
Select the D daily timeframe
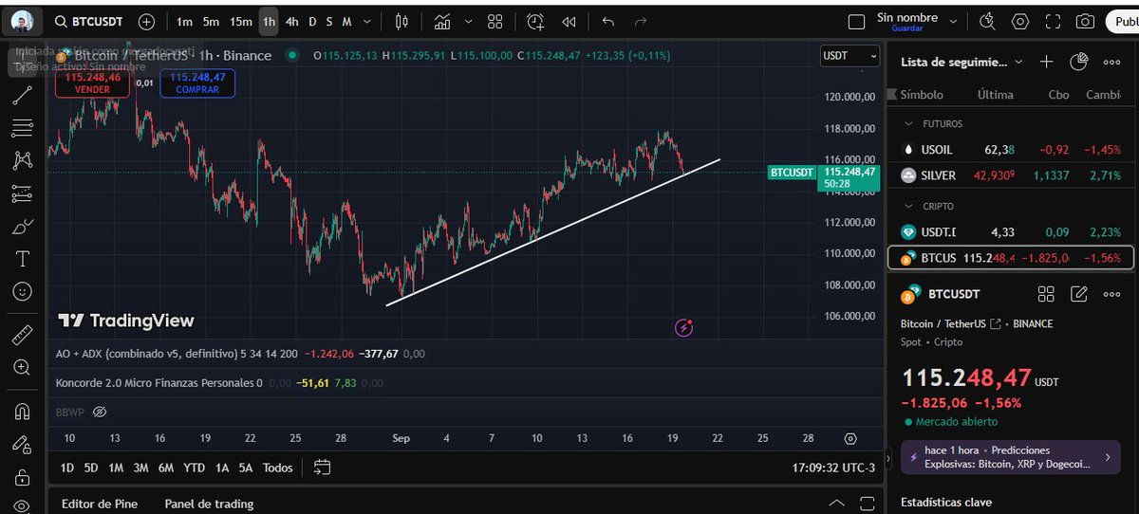click(x=312, y=21)
